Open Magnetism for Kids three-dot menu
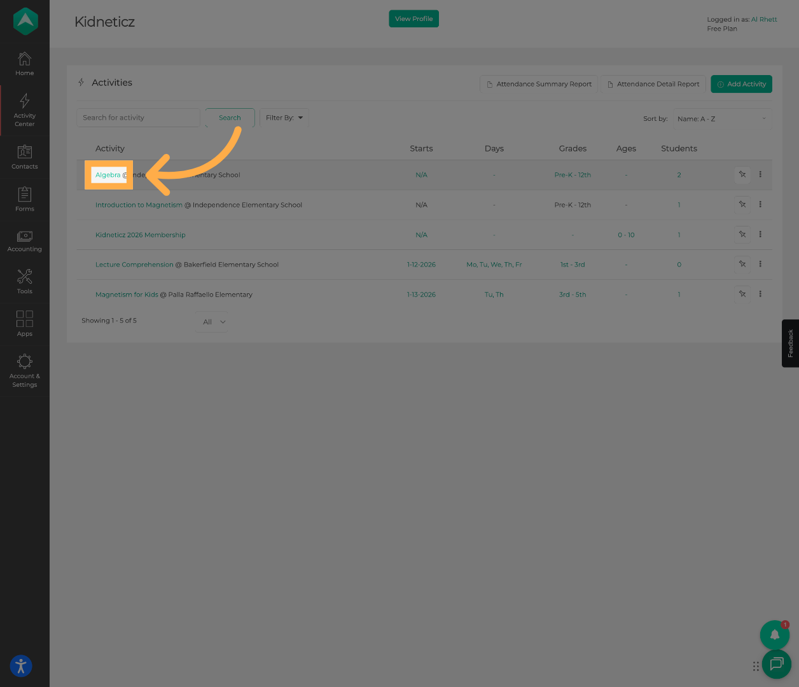799x687 pixels. tap(760, 294)
